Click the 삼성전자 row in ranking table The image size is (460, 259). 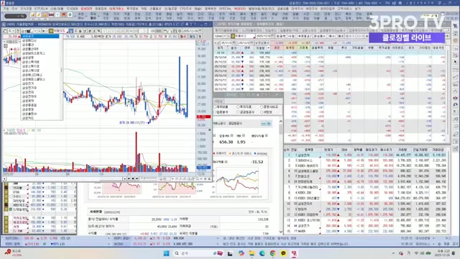click(366, 155)
